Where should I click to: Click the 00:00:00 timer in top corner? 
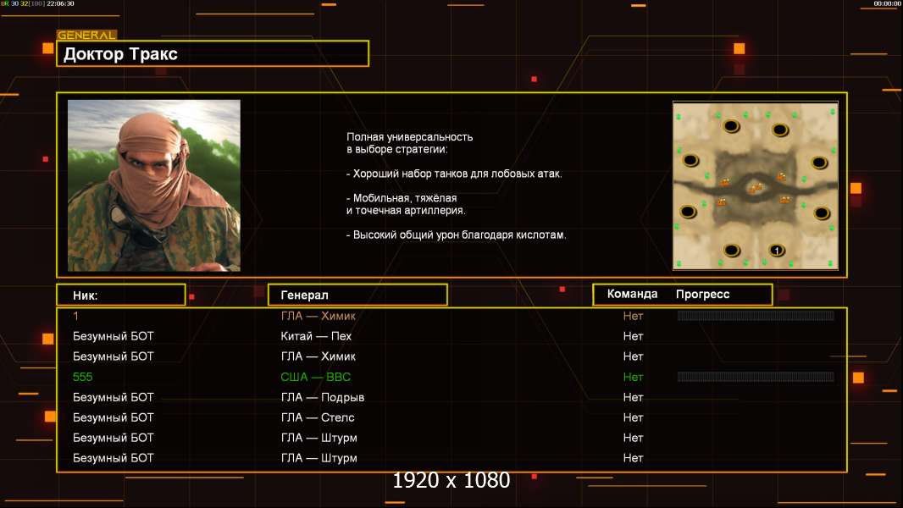click(887, 3)
